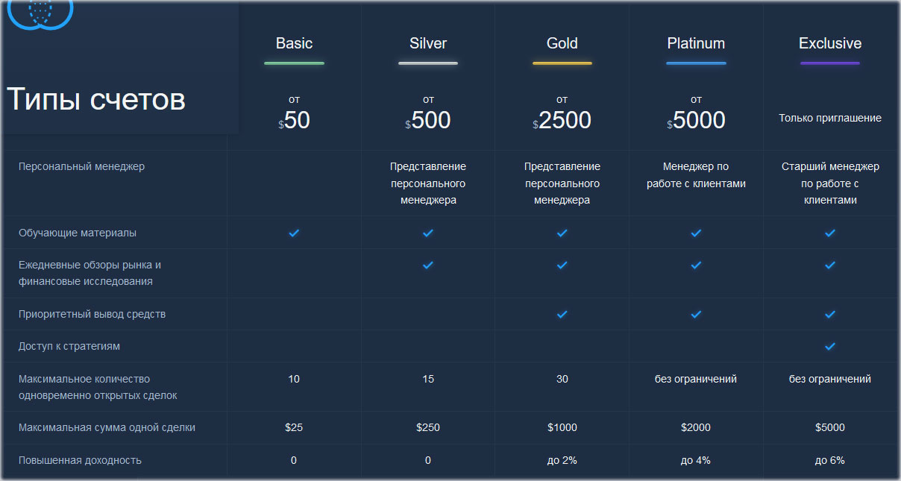
Task: Click the purple underline beneath Exclusive
Action: 830,63
